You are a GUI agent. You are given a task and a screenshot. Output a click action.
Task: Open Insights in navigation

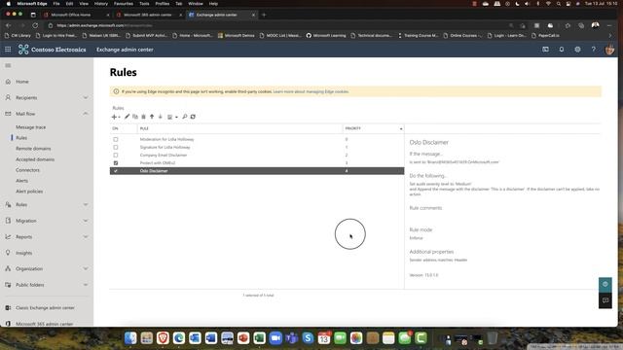[x=23, y=253]
